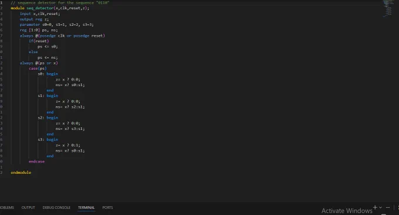The width and height of the screenshot is (399, 215).
Task: Click the 'ps <= s0;' statement
Action: click(48, 46)
